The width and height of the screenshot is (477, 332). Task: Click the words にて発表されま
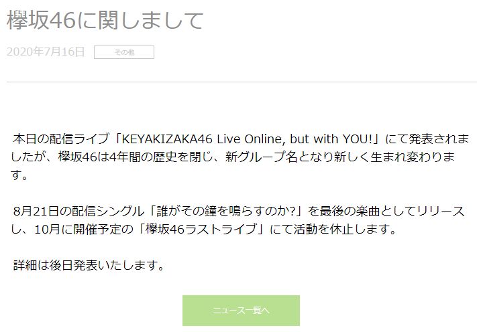point(427,139)
